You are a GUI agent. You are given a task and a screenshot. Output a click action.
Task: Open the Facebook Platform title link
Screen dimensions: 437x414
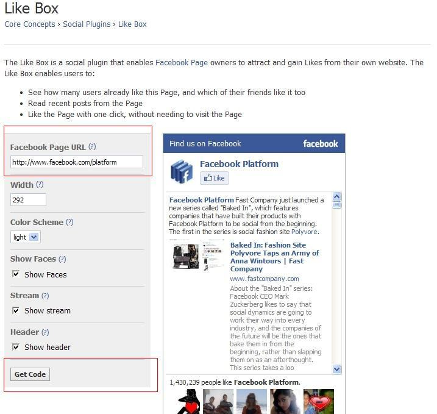click(239, 164)
